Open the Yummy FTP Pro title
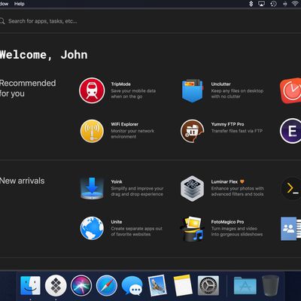Image resolution: width=301 pixels, height=301 pixels. (227, 124)
